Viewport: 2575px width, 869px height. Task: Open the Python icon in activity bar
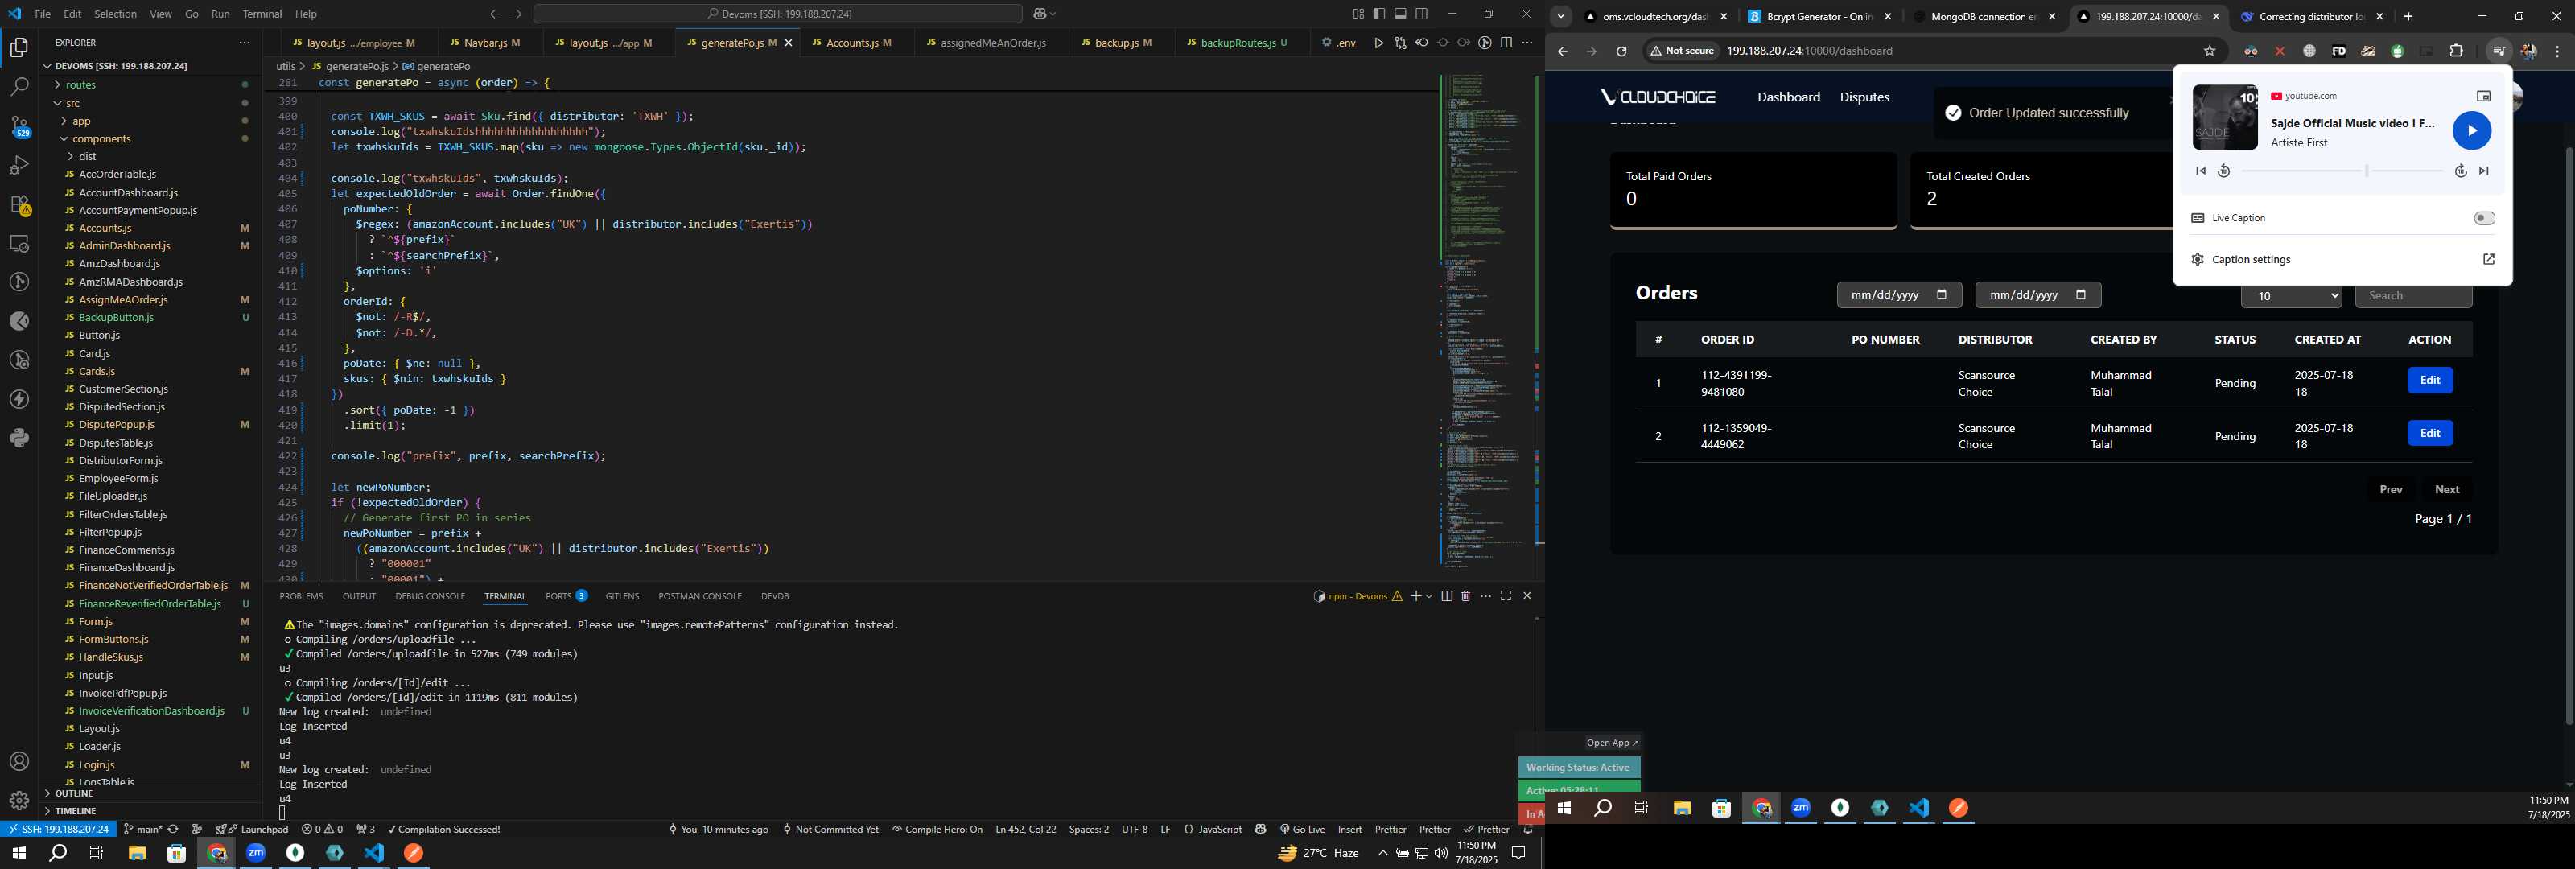point(19,438)
